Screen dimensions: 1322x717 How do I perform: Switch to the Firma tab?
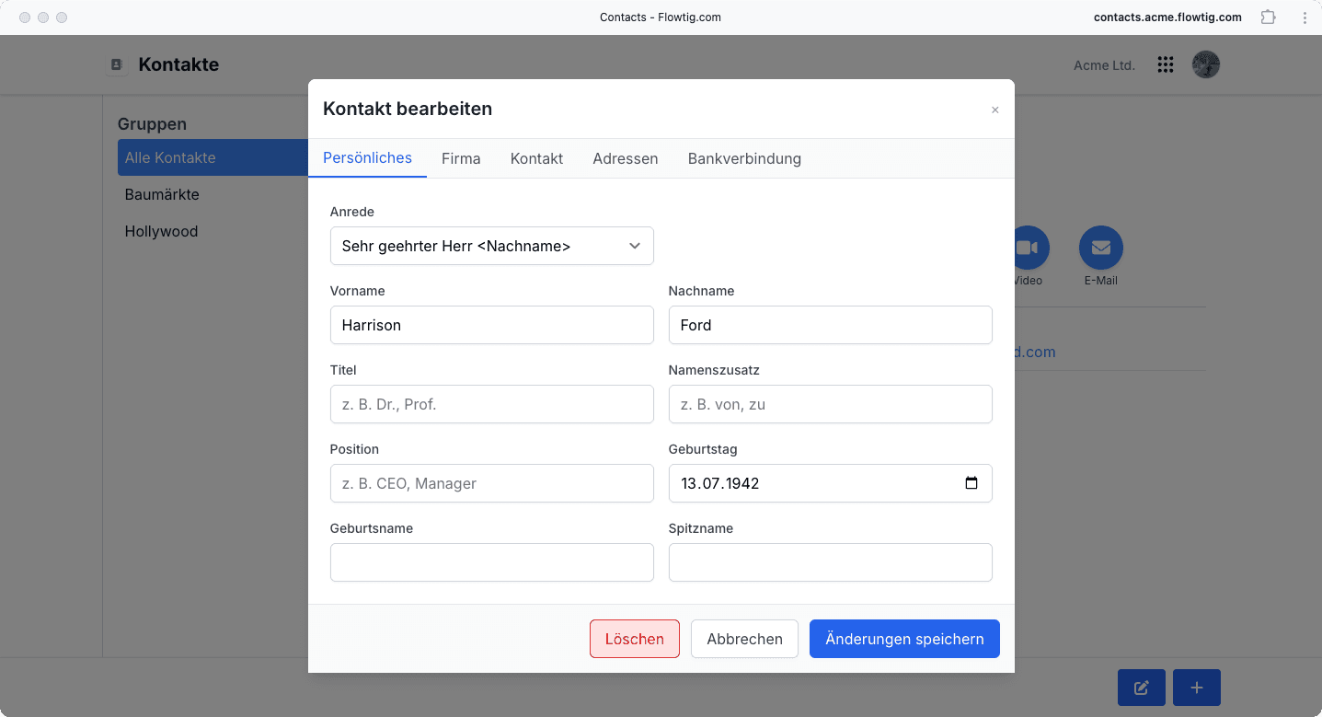point(461,158)
